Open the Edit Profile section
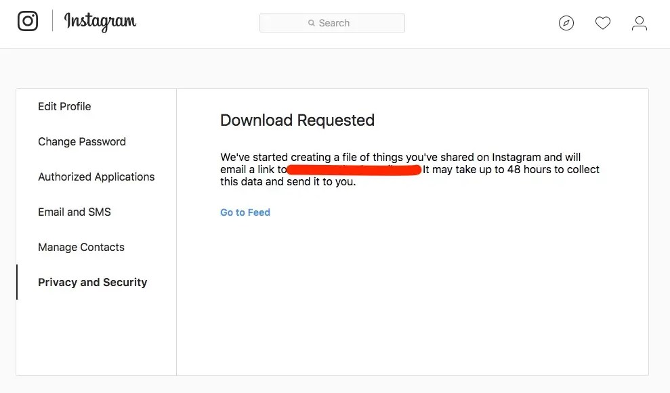Screen dimensions: 670x393 click(x=64, y=106)
